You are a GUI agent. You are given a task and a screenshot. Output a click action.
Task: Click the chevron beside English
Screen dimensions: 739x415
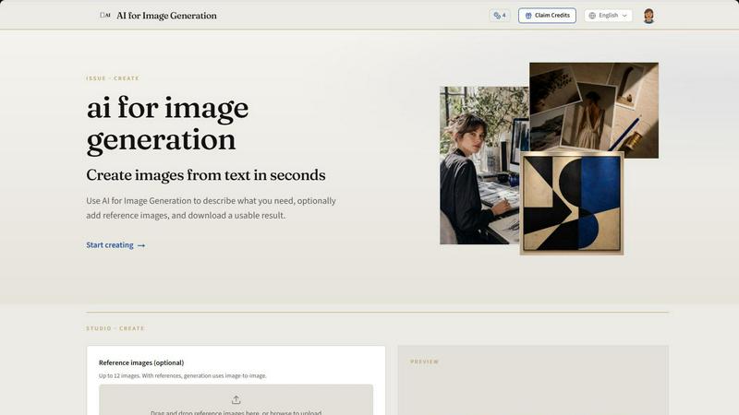(624, 16)
